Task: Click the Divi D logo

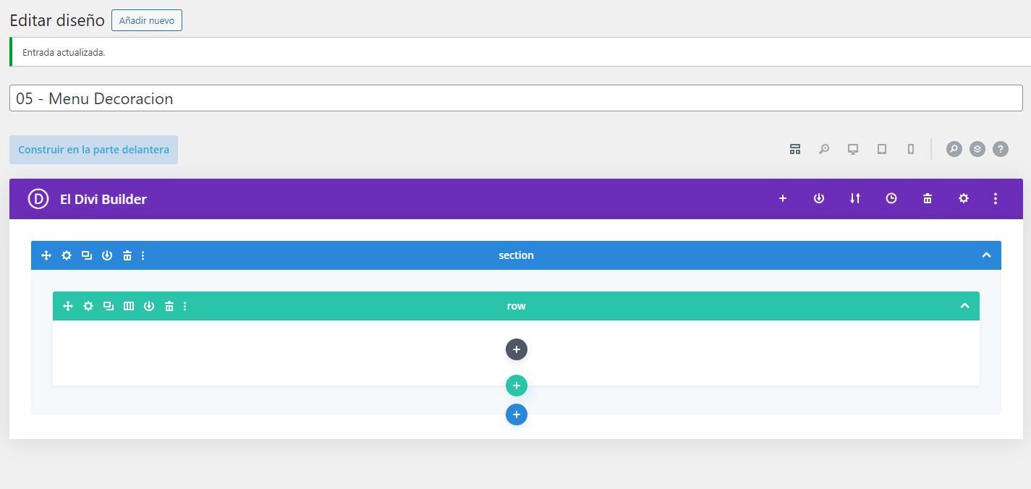Action: [x=38, y=199]
